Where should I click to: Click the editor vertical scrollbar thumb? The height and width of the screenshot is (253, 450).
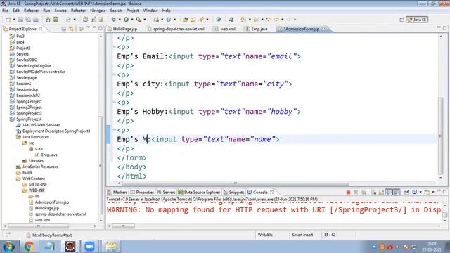(441, 136)
